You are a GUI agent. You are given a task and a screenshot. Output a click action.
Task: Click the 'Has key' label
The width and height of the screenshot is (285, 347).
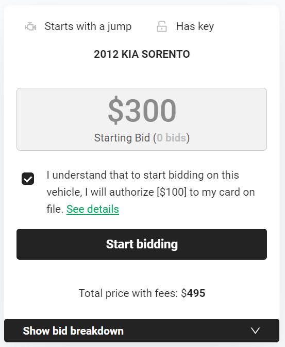195,26
